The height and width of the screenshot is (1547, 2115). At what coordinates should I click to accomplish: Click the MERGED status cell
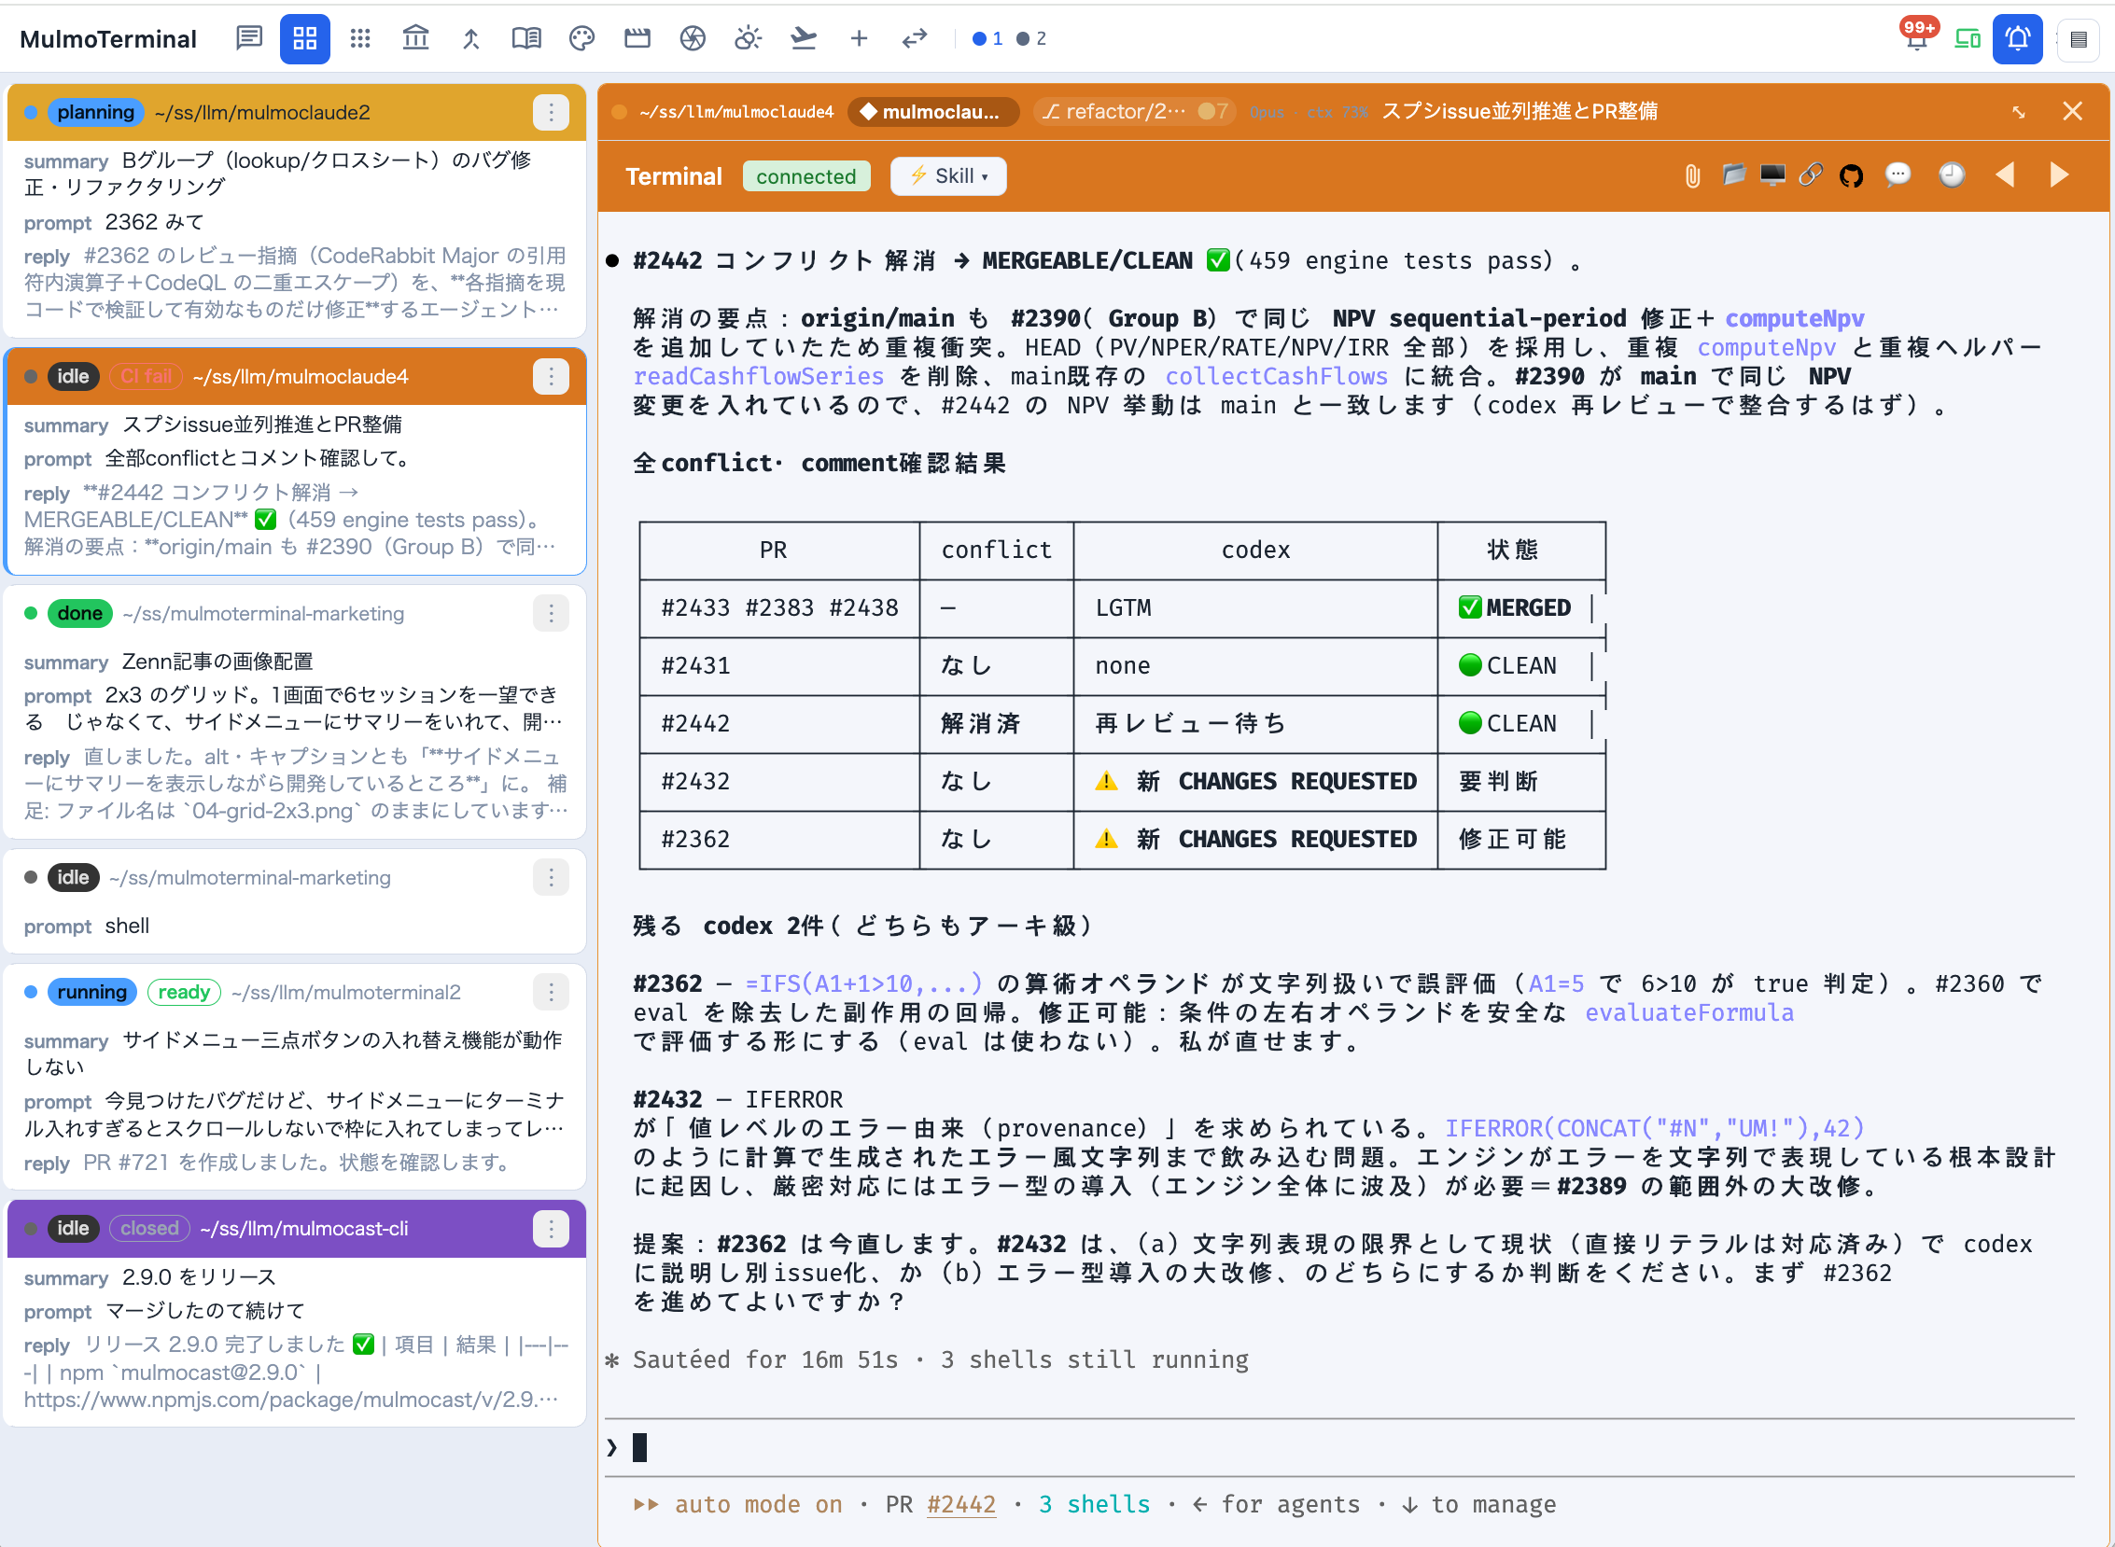click(1521, 607)
